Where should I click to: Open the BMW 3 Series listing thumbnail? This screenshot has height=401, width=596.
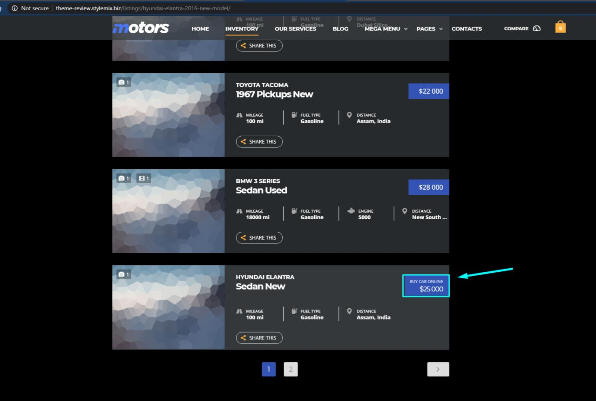[168, 211]
